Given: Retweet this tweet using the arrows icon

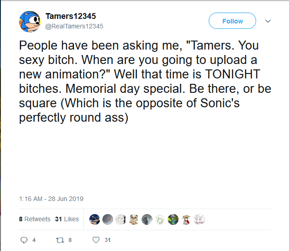Looking at the screenshot, I should (60, 240).
